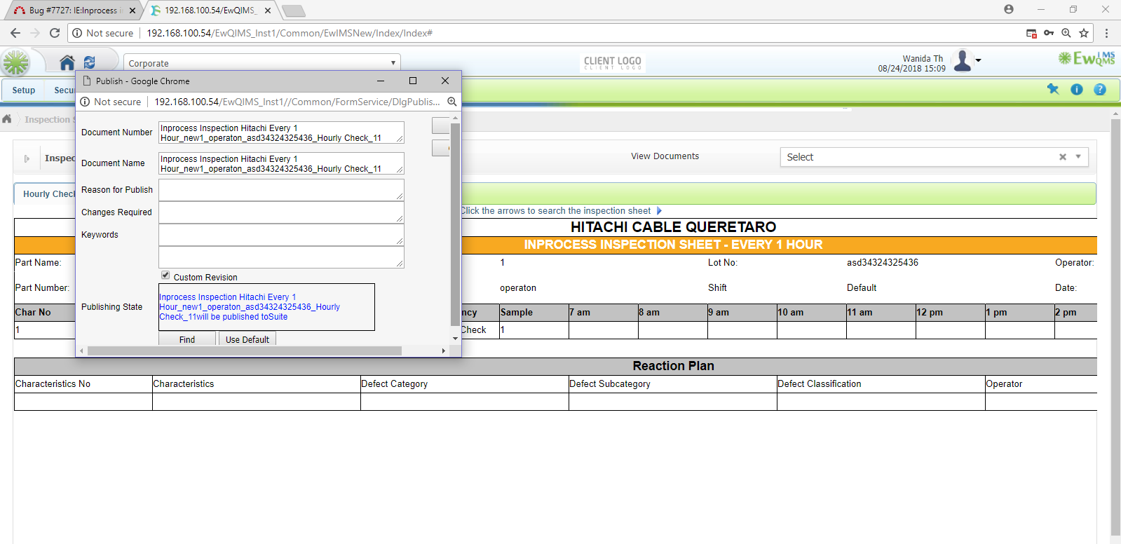
Task: Open the blue info icon
Action: click(x=1077, y=89)
